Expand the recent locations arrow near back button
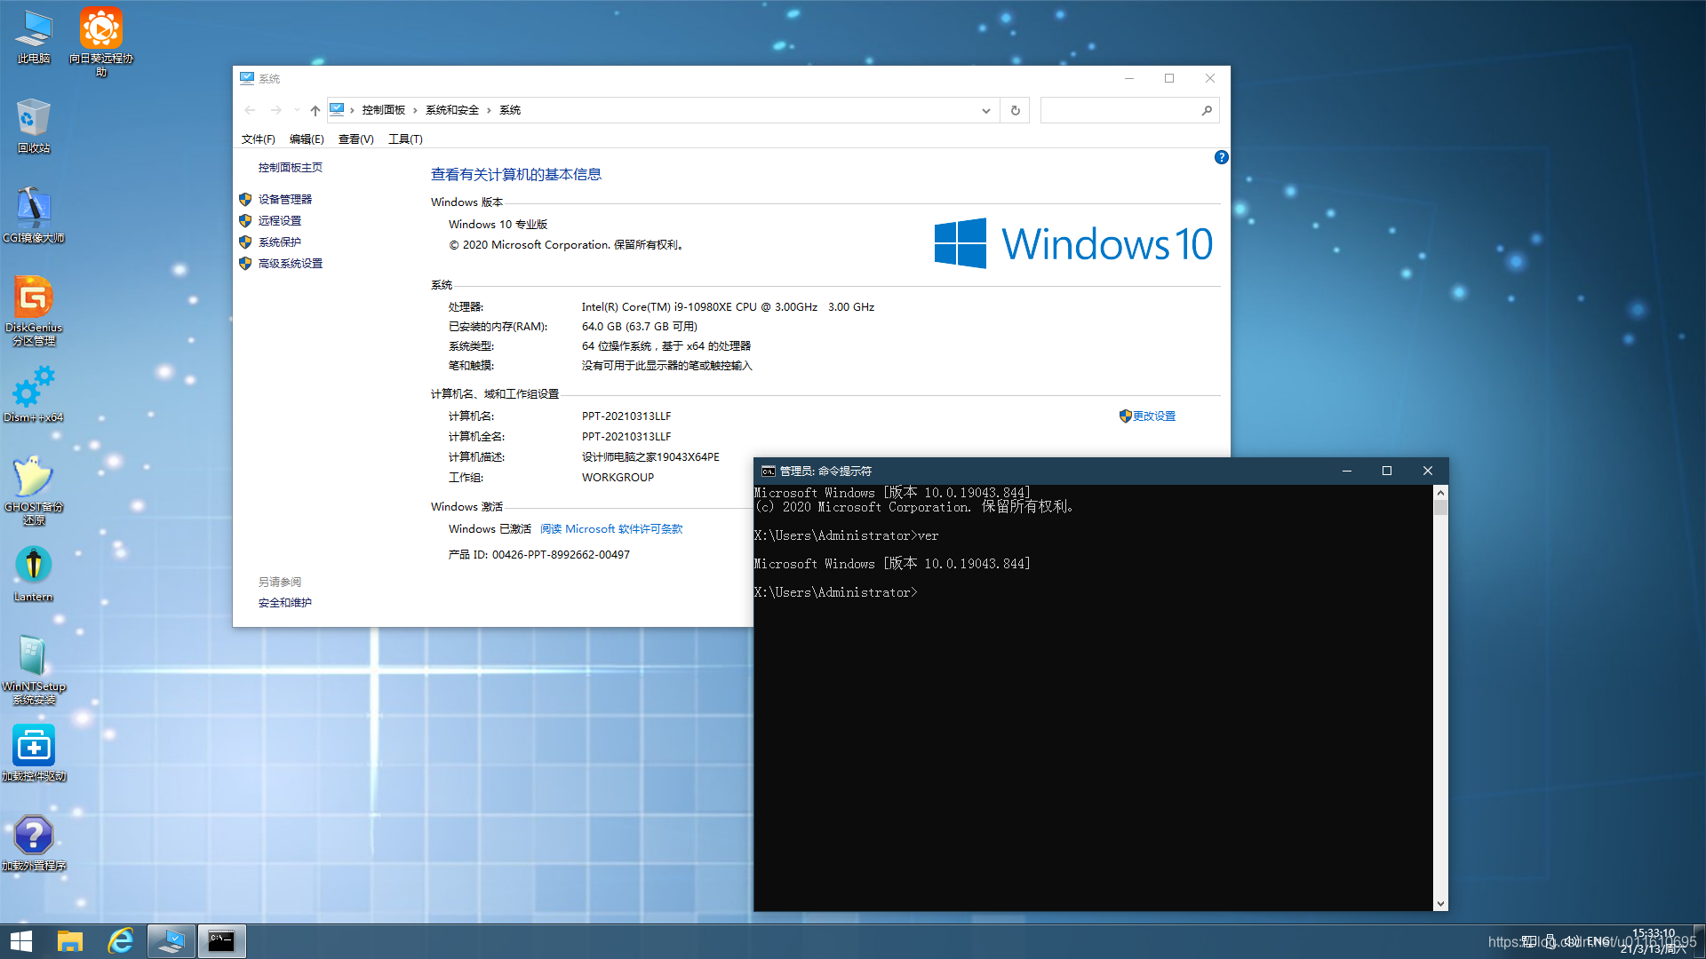1706x959 pixels. pyautogui.click(x=297, y=111)
